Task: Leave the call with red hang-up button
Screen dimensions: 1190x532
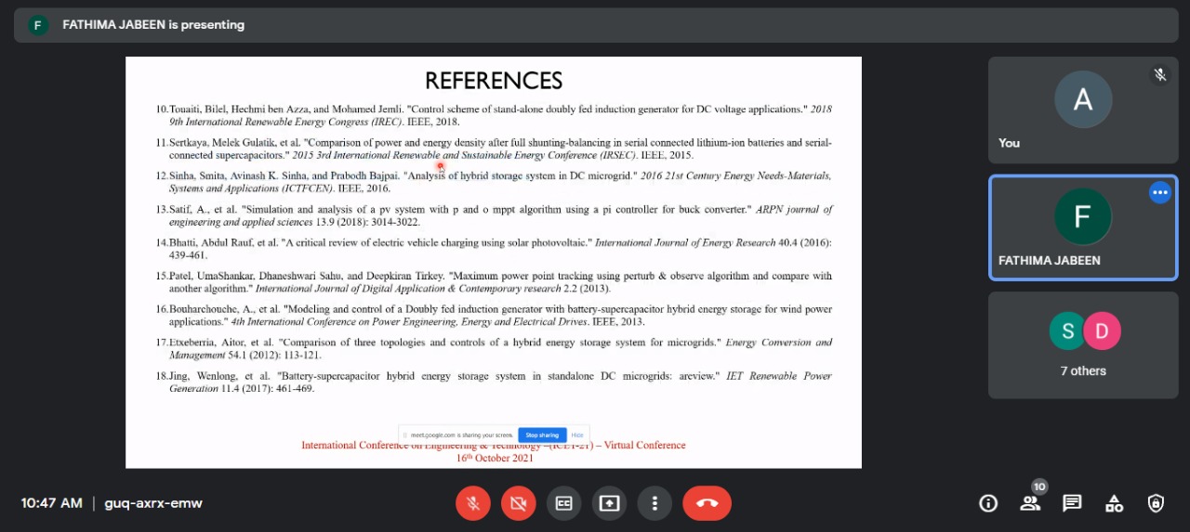Action: (x=707, y=503)
